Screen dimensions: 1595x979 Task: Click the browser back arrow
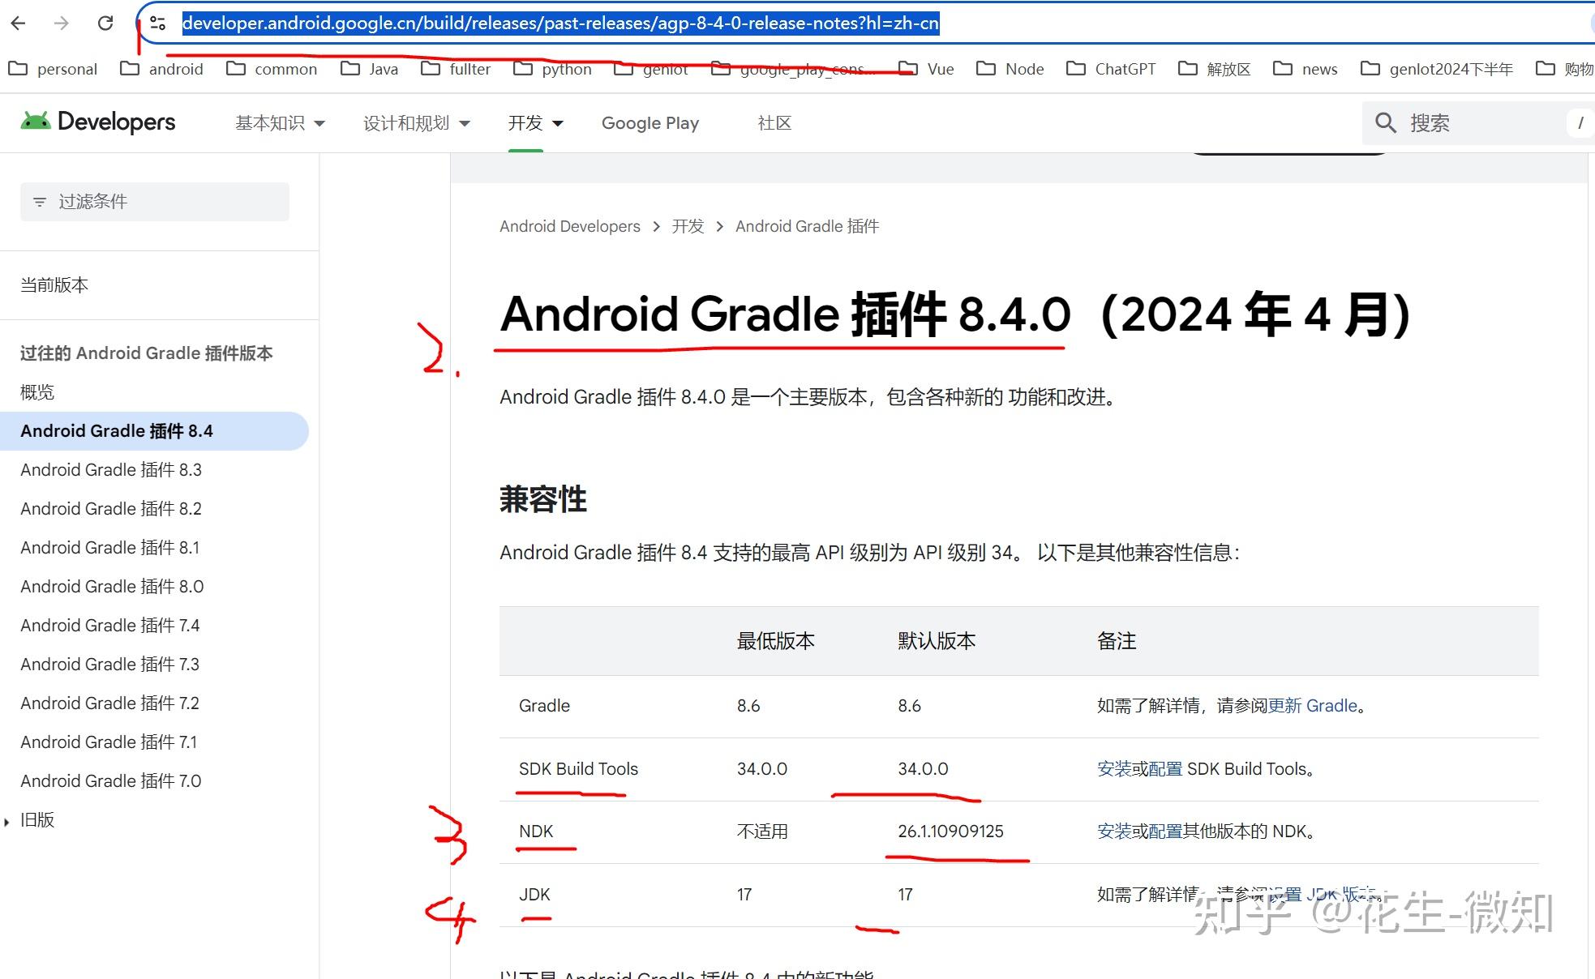click(x=19, y=23)
